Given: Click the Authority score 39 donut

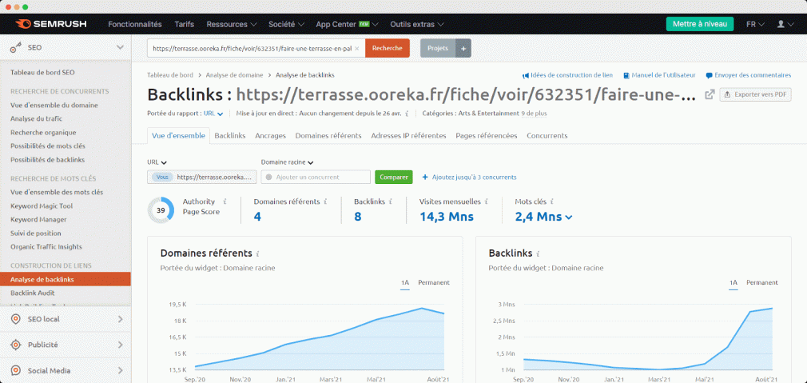Looking at the screenshot, I should tap(161, 210).
